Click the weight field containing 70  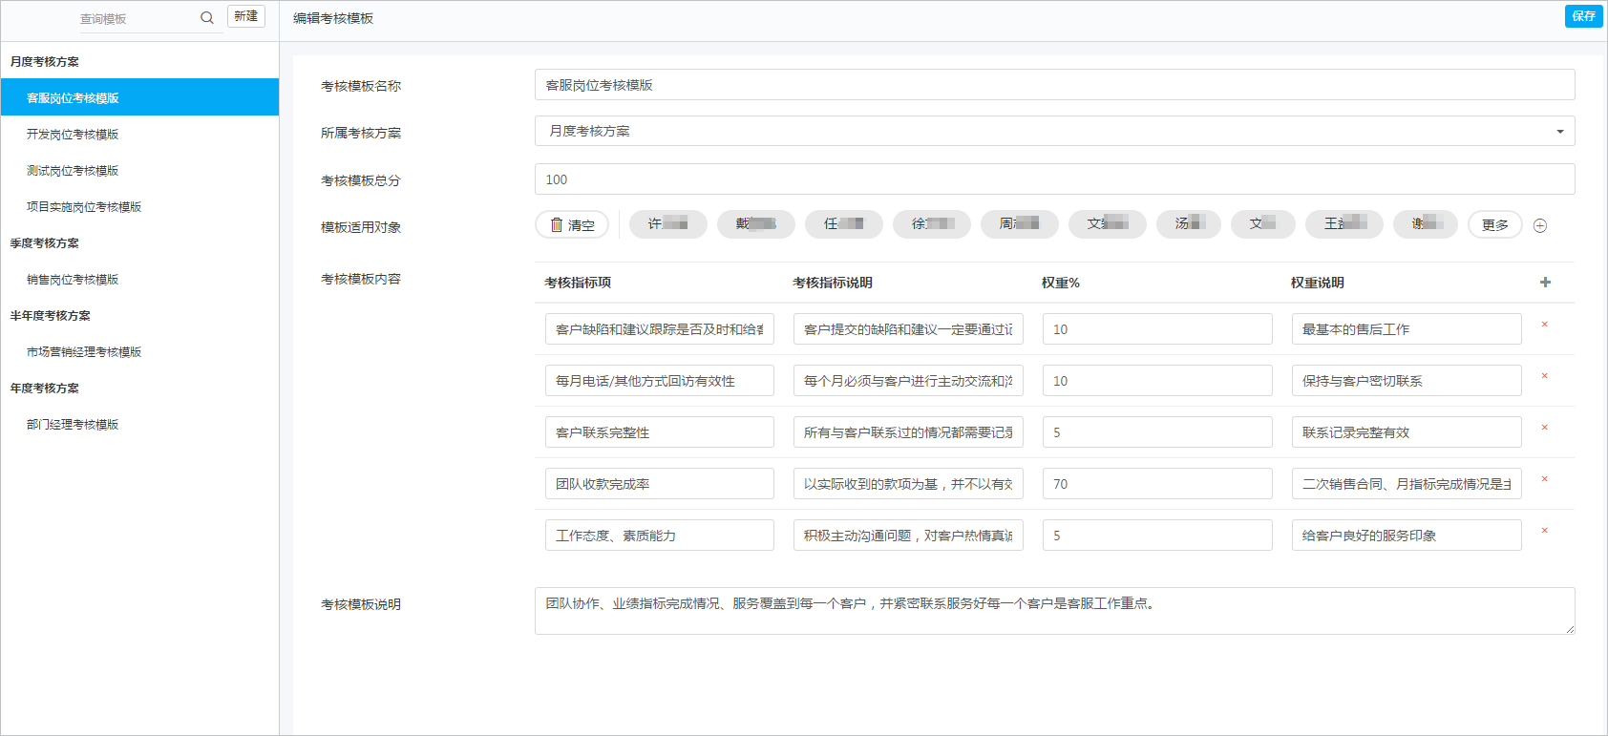pyautogui.click(x=1156, y=484)
